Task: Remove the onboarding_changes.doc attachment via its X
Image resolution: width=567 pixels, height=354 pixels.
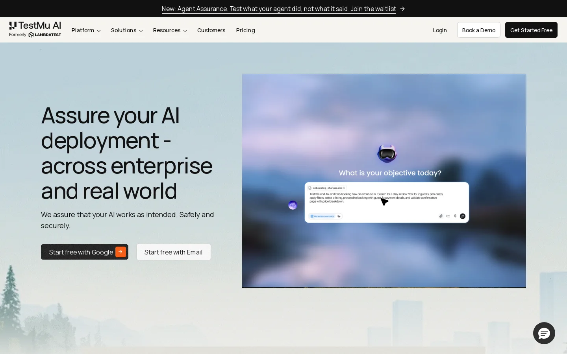Action: pos(344,188)
